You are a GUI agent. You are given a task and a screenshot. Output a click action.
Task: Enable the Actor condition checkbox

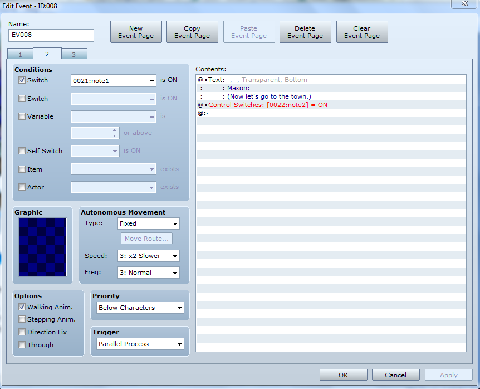coord(22,187)
